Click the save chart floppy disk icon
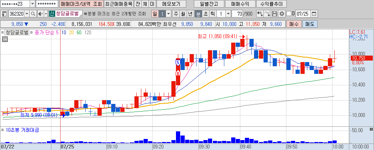Image resolution: width=374 pixels, height=150 pixels. (x=275, y=14)
